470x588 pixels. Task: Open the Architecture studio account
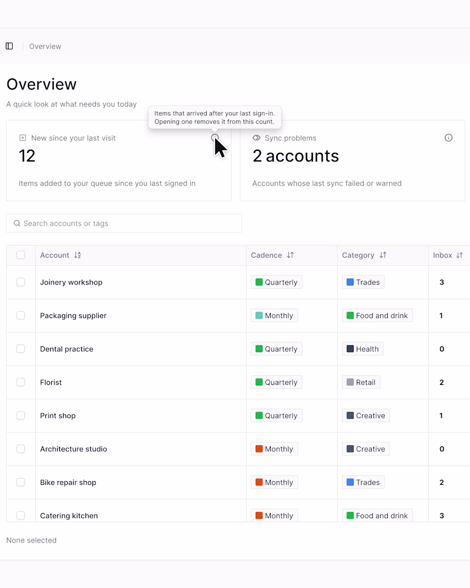click(x=74, y=449)
